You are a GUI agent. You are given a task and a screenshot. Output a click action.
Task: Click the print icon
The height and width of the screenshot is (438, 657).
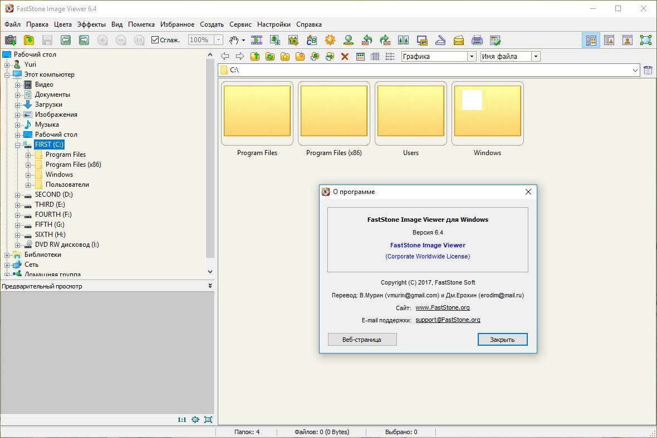click(477, 40)
